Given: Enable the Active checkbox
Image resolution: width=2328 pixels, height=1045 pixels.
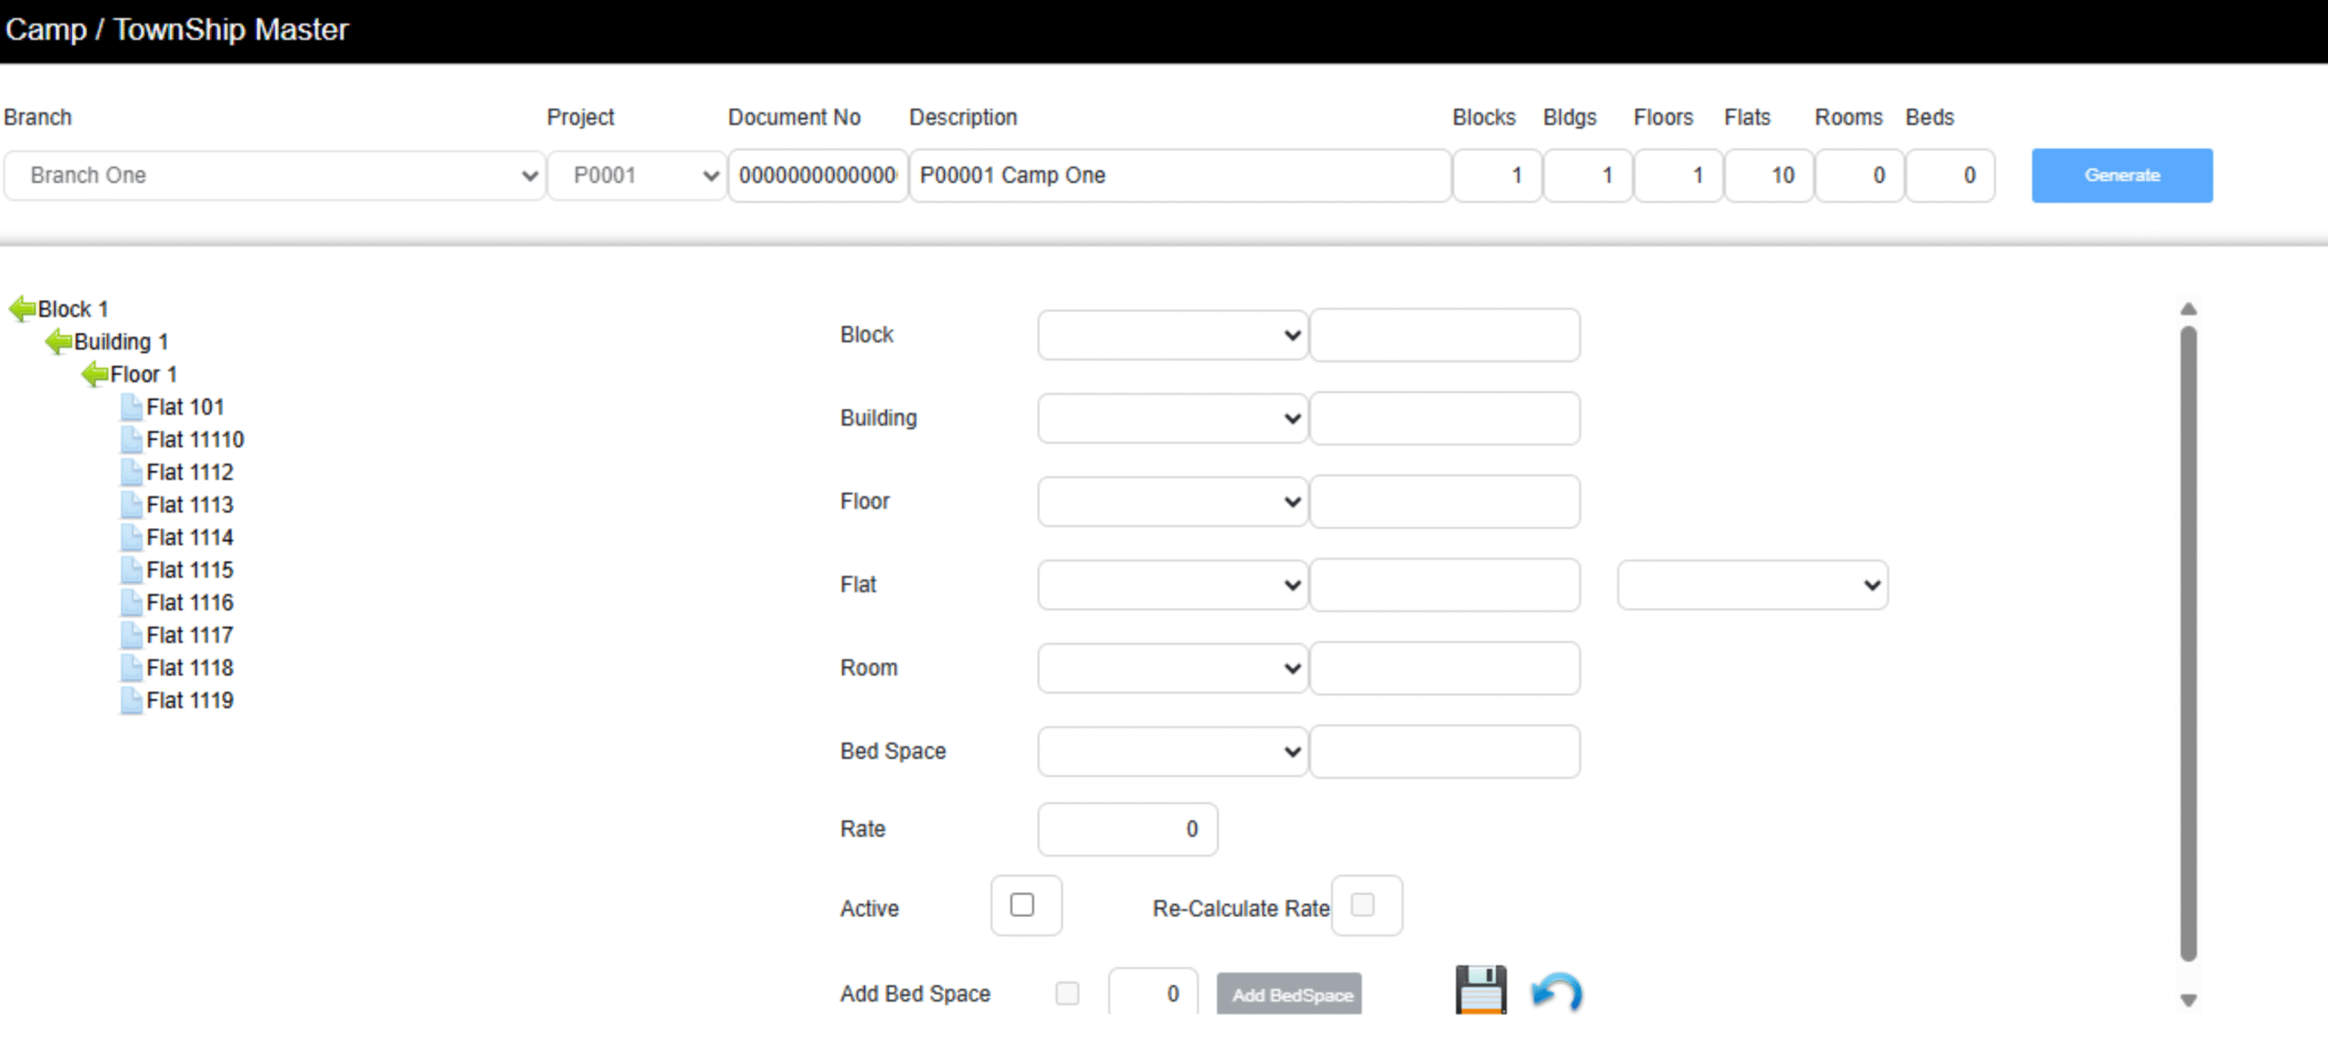Looking at the screenshot, I should pyautogui.click(x=1022, y=905).
